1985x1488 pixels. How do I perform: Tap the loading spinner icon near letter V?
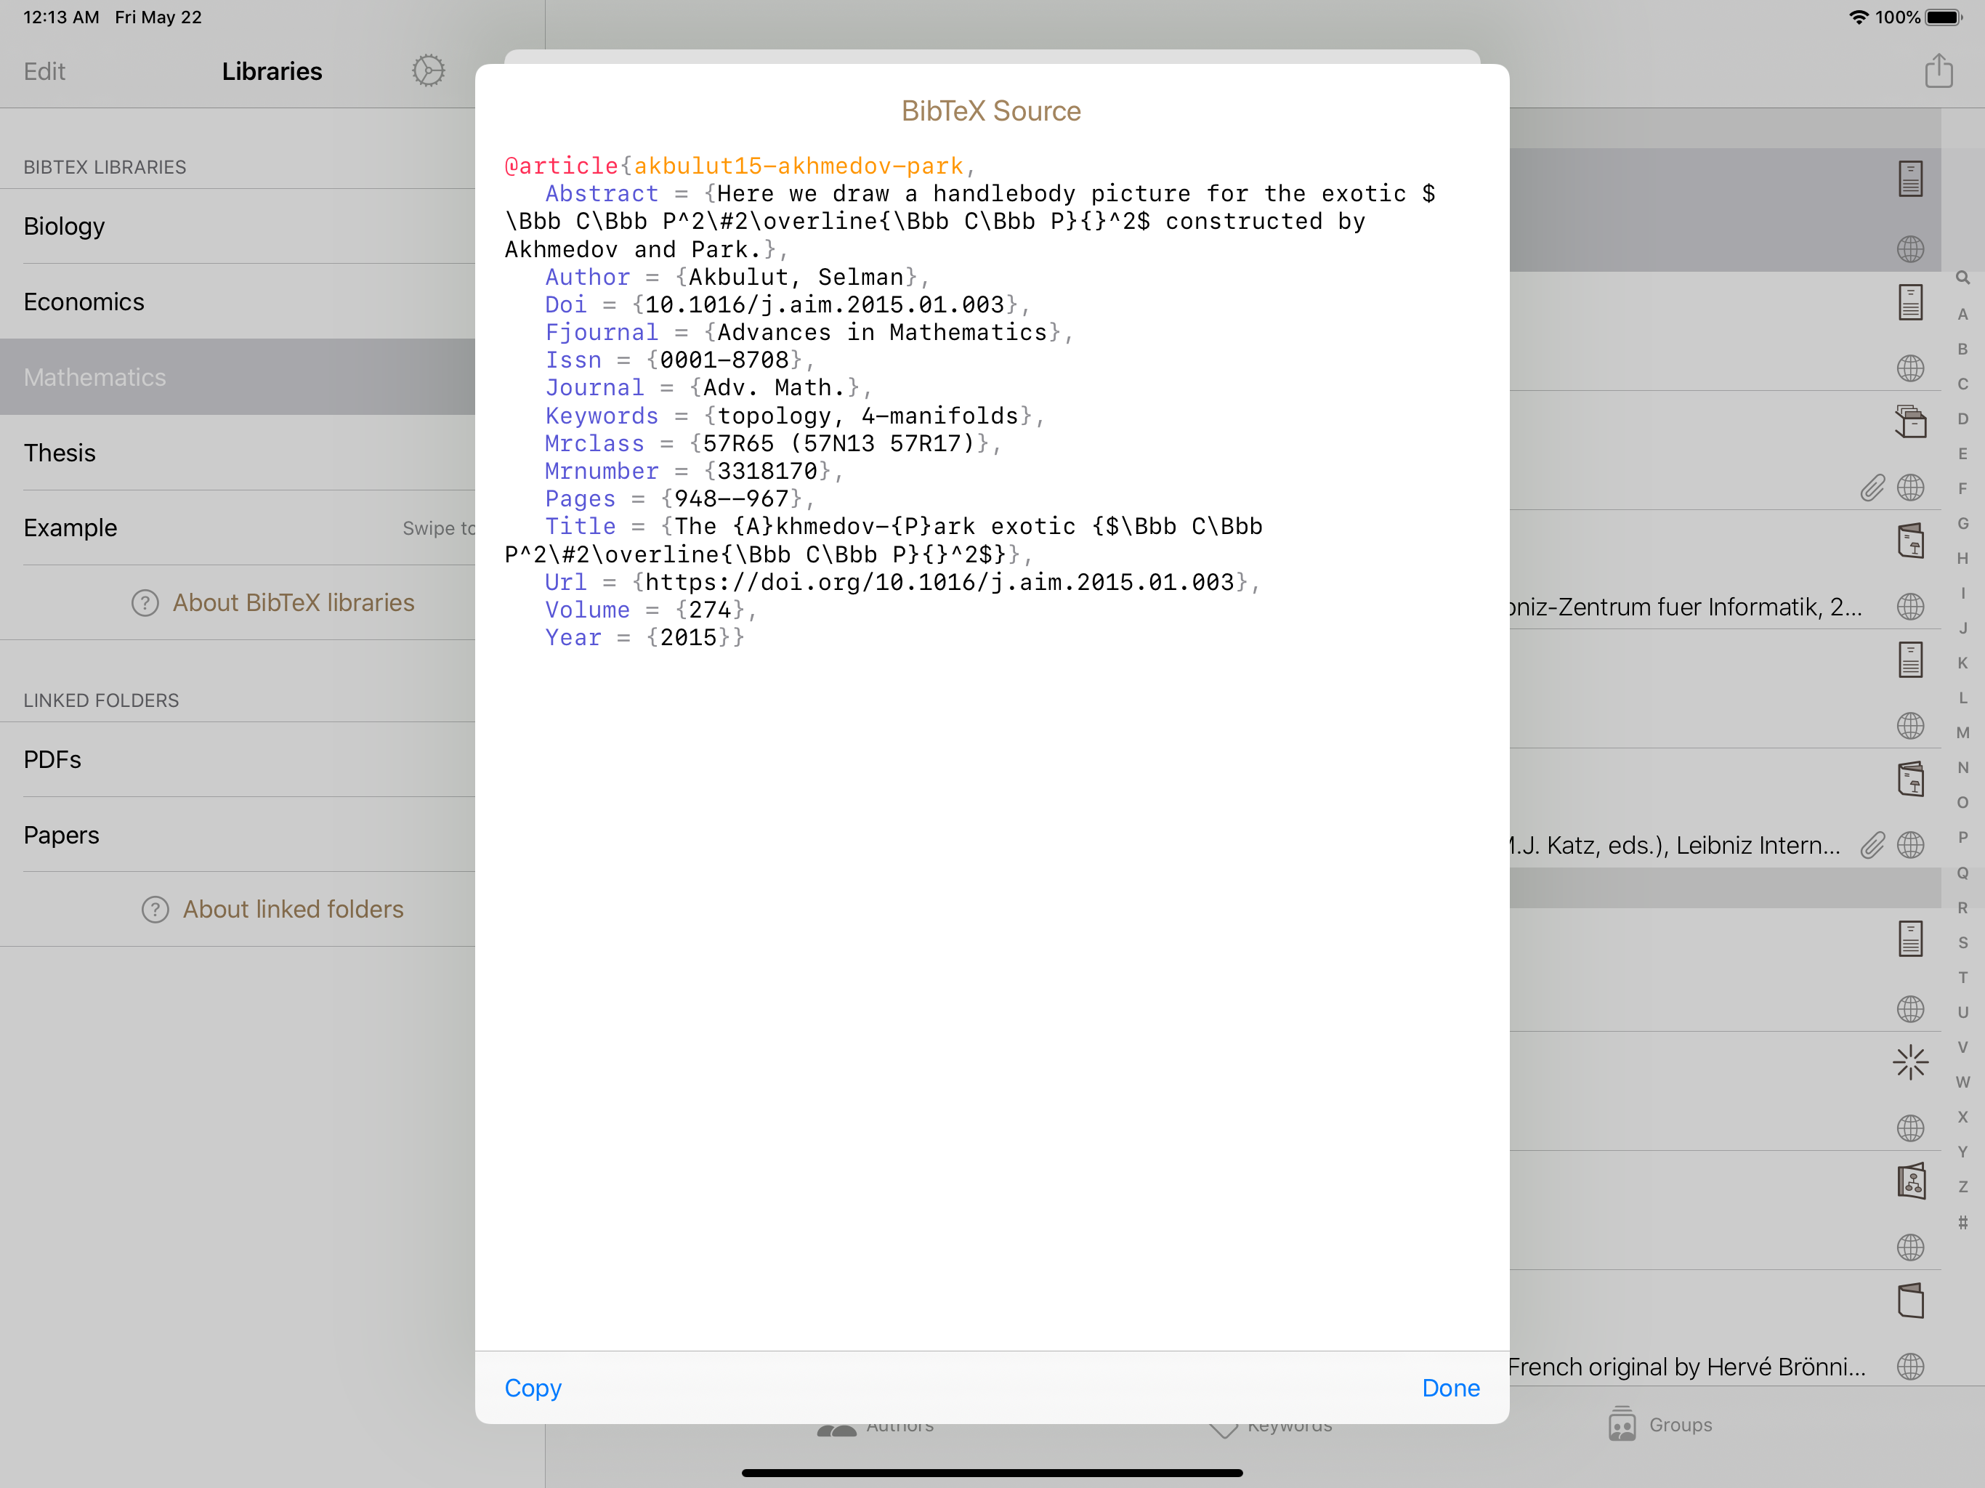[1910, 1063]
